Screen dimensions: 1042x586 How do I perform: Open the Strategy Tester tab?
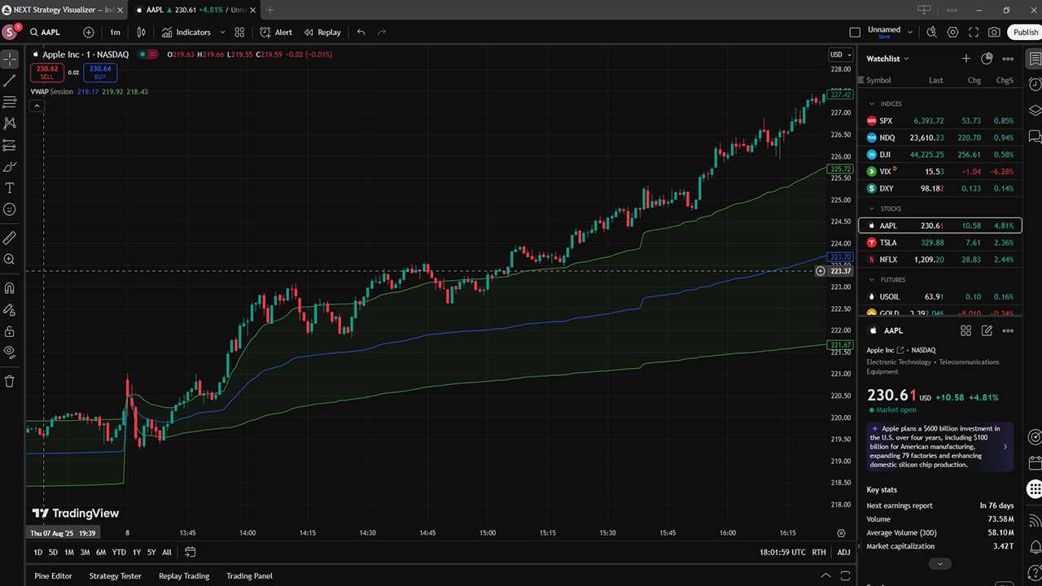pos(115,575)
